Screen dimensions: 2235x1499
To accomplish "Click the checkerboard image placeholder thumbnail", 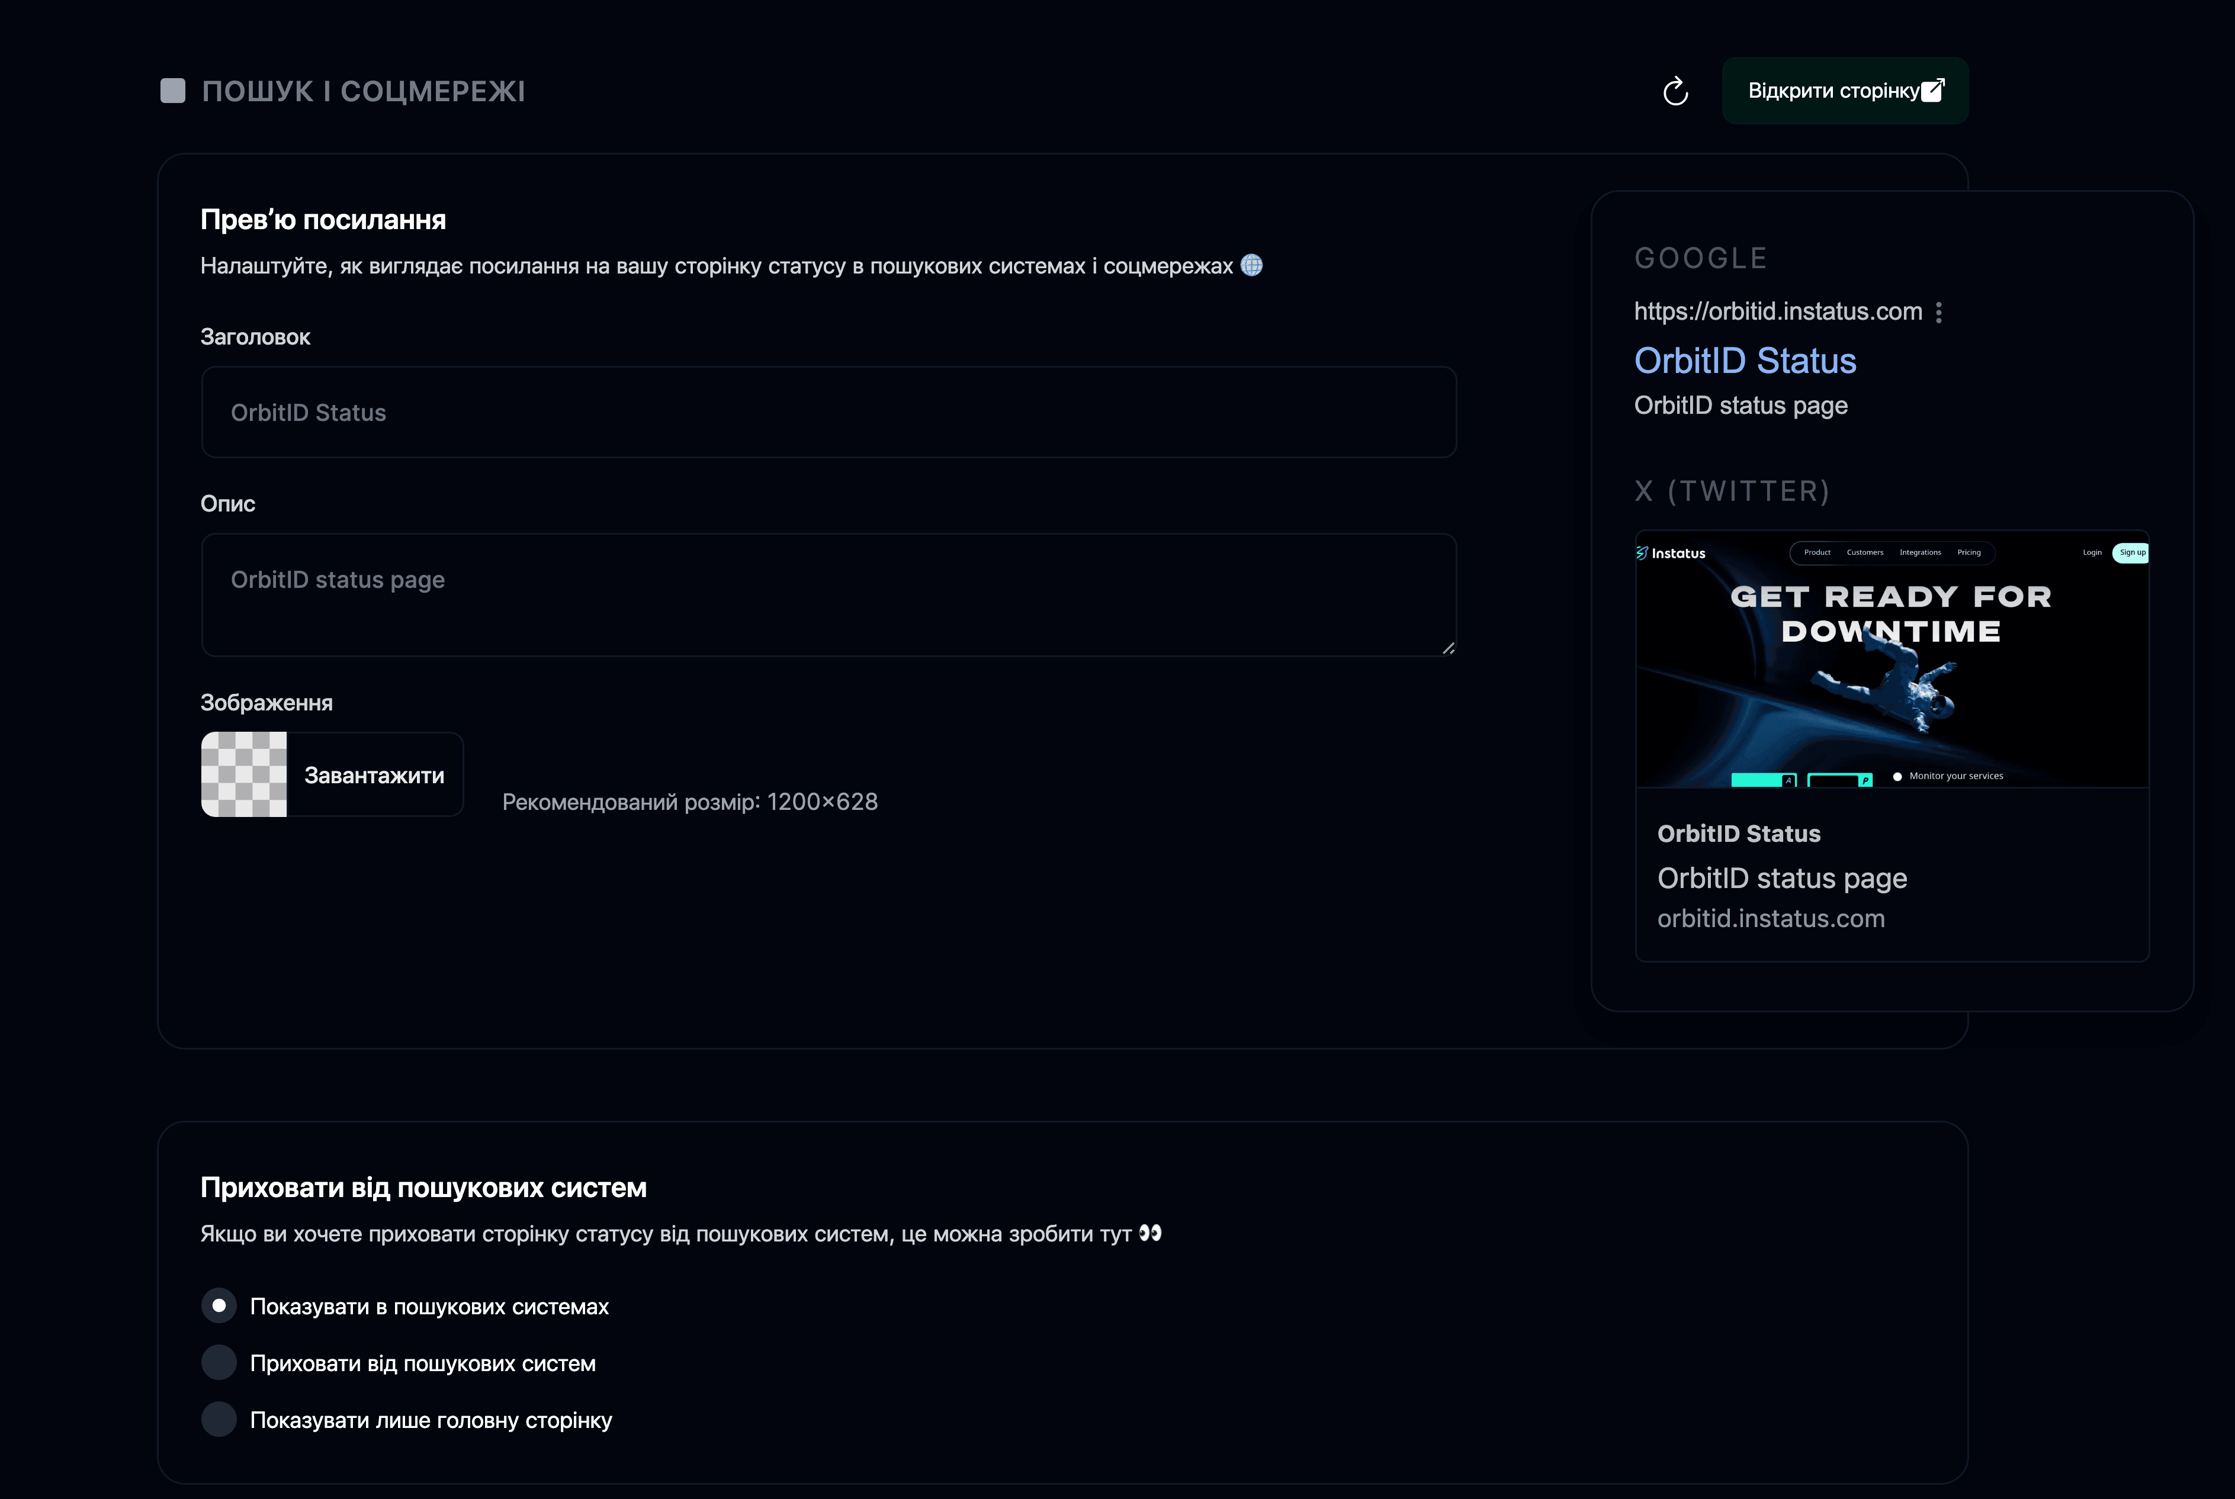I will pos(244,776).
